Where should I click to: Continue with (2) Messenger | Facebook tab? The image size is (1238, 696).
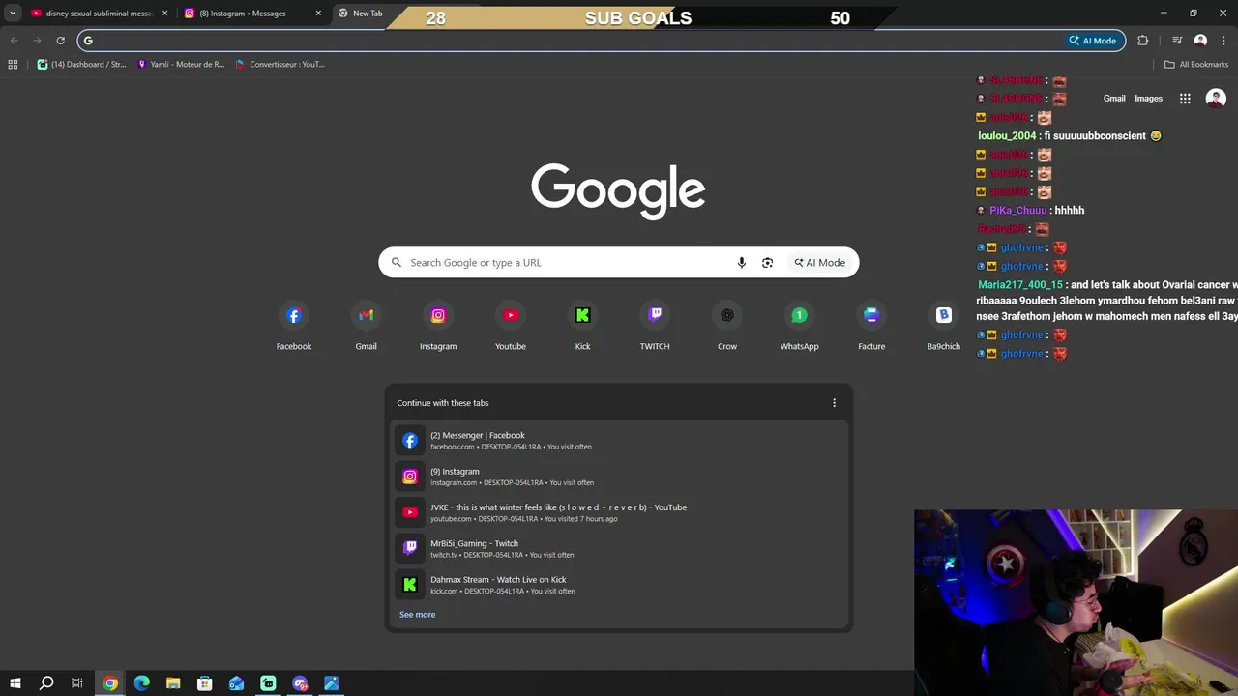coord(619,440)
